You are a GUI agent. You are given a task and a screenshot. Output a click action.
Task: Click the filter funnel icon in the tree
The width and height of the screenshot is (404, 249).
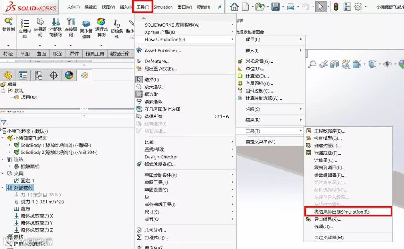pyautogui.click(x=4, y=122)
